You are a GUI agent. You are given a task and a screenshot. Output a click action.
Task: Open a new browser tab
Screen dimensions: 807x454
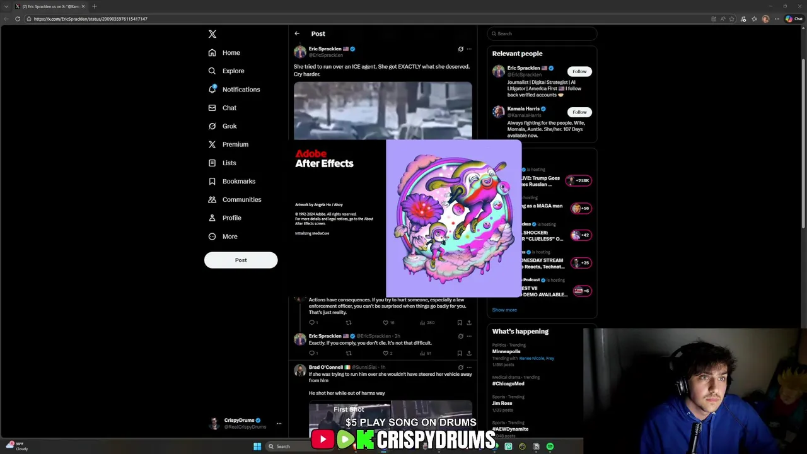tap(95, 6)
